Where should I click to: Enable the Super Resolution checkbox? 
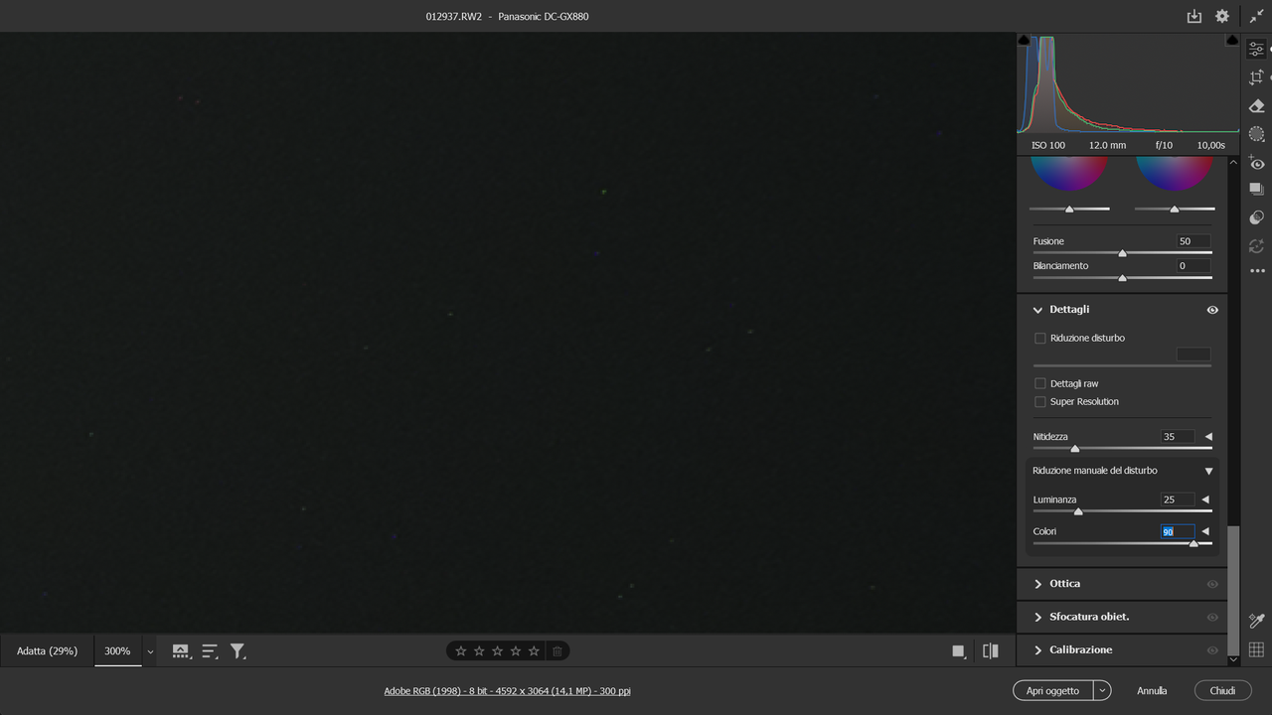pos(1040,402)
